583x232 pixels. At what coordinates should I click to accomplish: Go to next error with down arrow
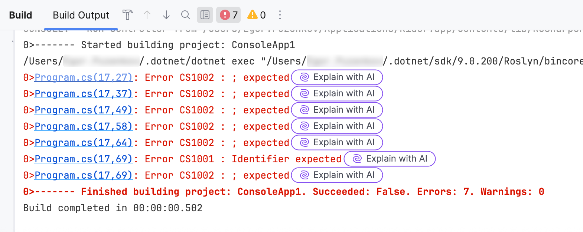pos(166,15)
